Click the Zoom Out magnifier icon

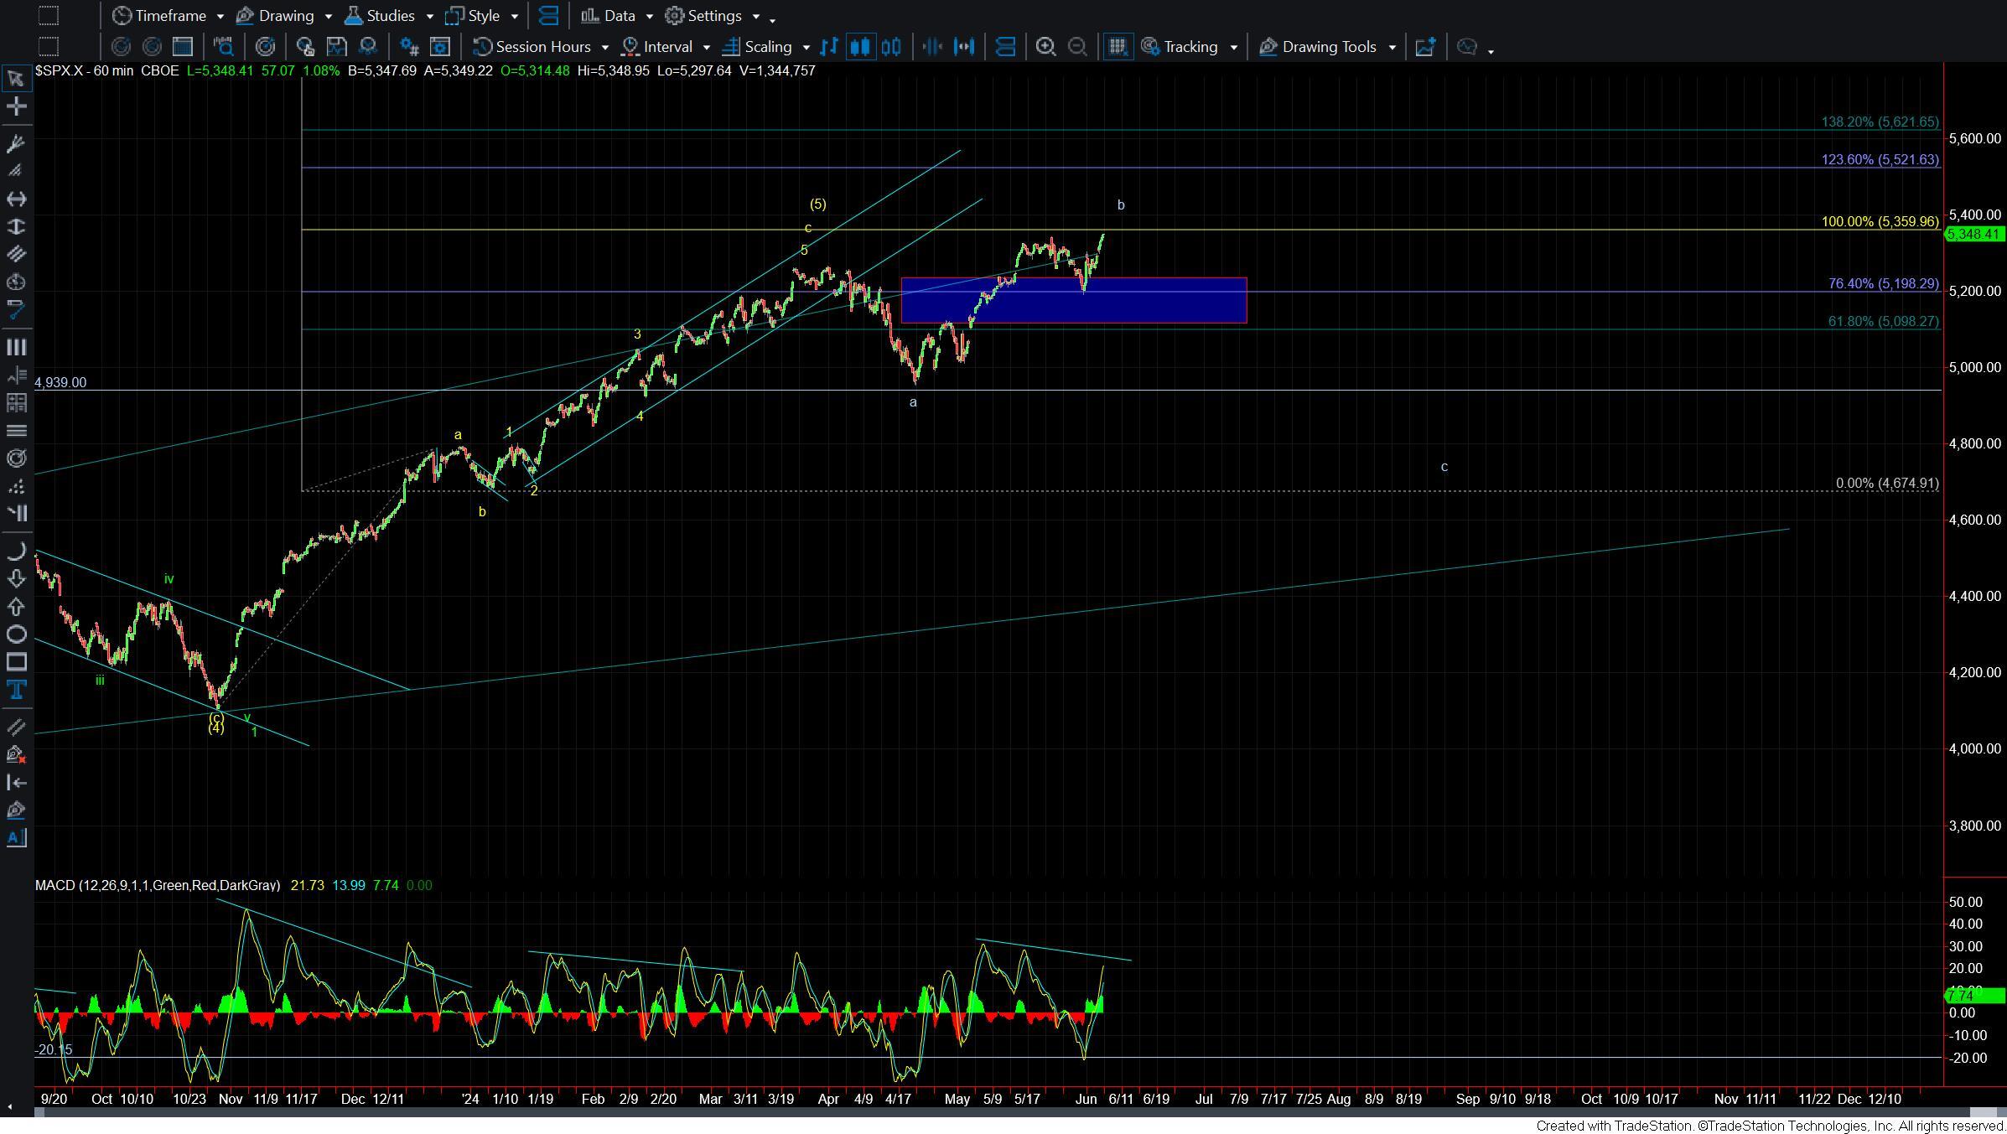pyautogui.click(x=1078, y=47)
